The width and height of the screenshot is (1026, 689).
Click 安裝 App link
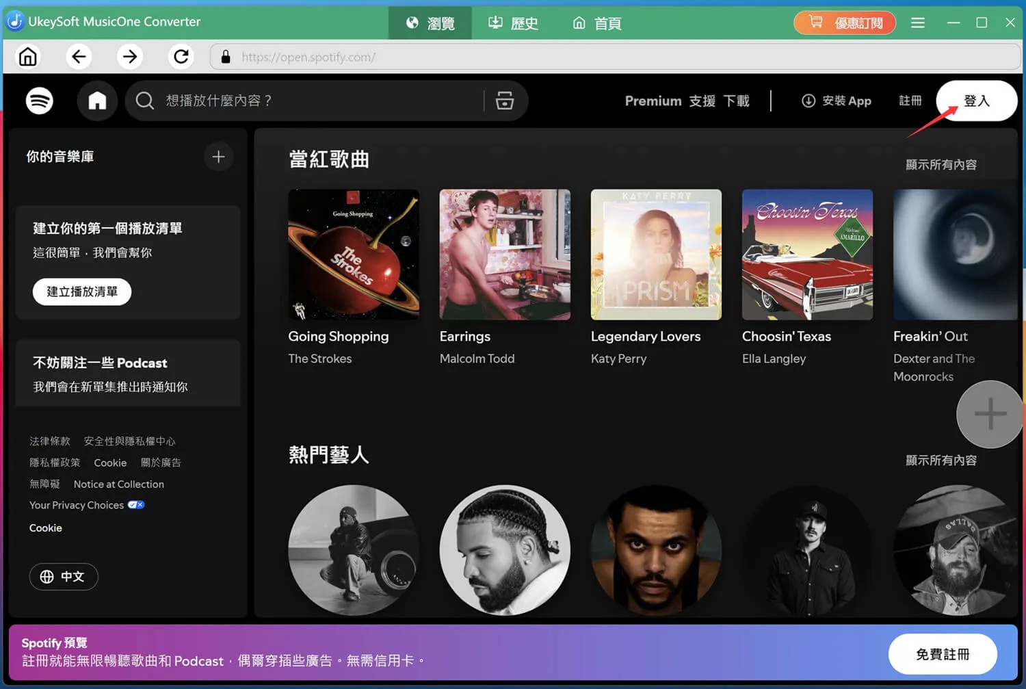837,101
